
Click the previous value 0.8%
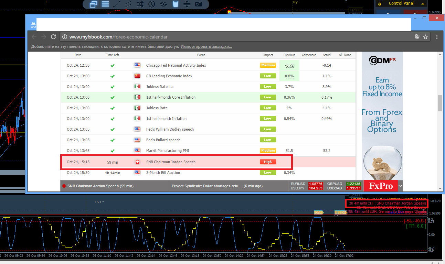pos(289,76)
